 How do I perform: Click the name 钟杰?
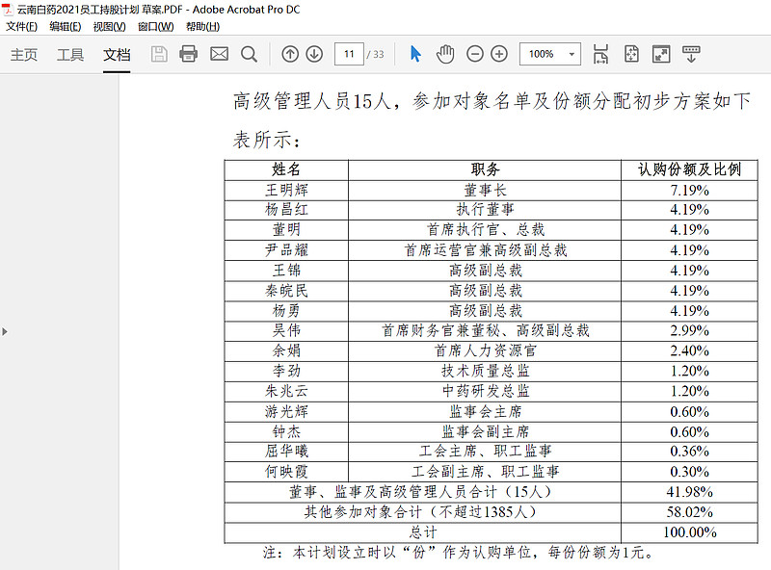[286, 432]
